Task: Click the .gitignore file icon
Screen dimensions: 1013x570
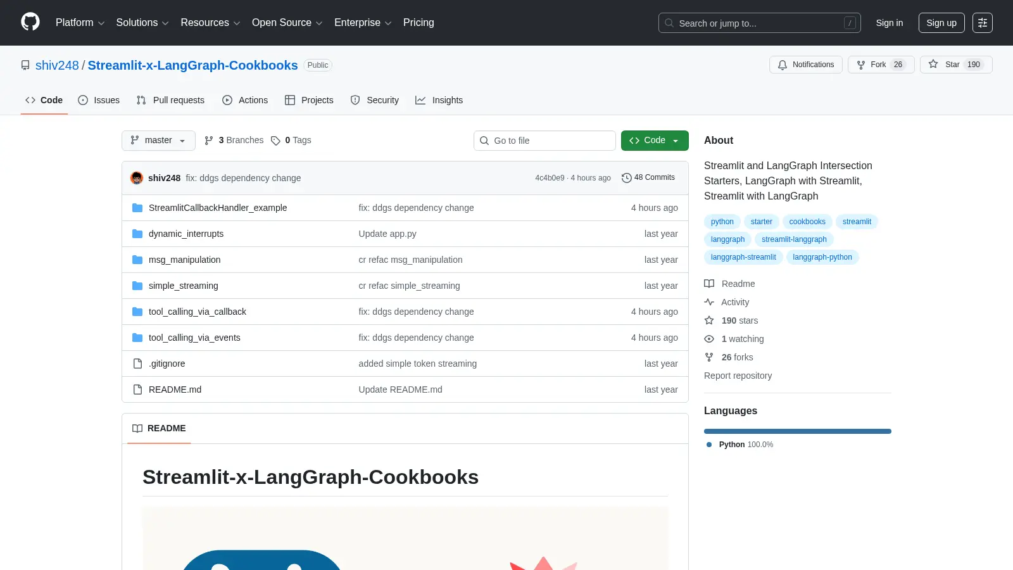Action: 137,364
